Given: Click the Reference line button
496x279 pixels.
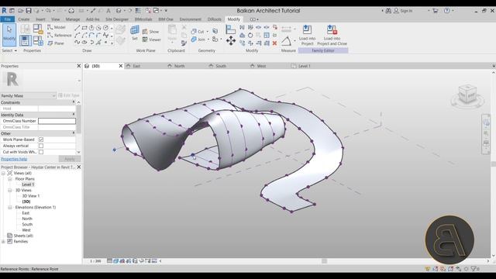Looking at the screenshot, I should click(x=60, y=35).
